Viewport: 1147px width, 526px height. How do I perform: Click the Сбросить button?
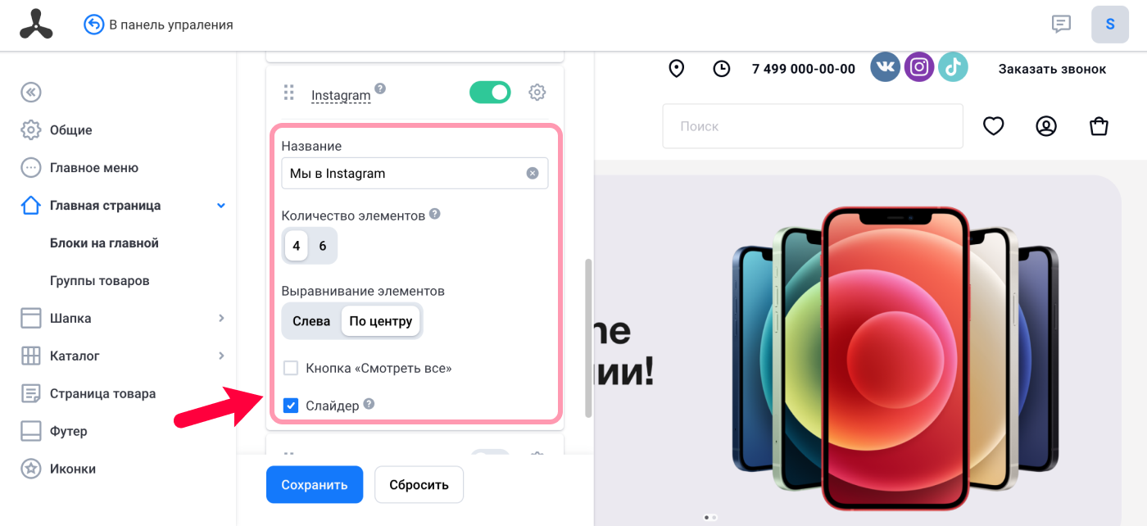(419, 484)
